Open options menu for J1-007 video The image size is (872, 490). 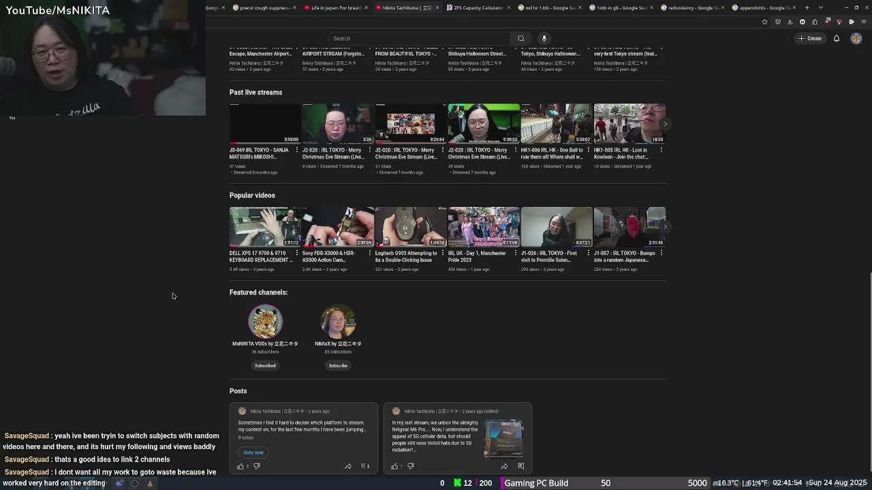click(x=661, y=253)
